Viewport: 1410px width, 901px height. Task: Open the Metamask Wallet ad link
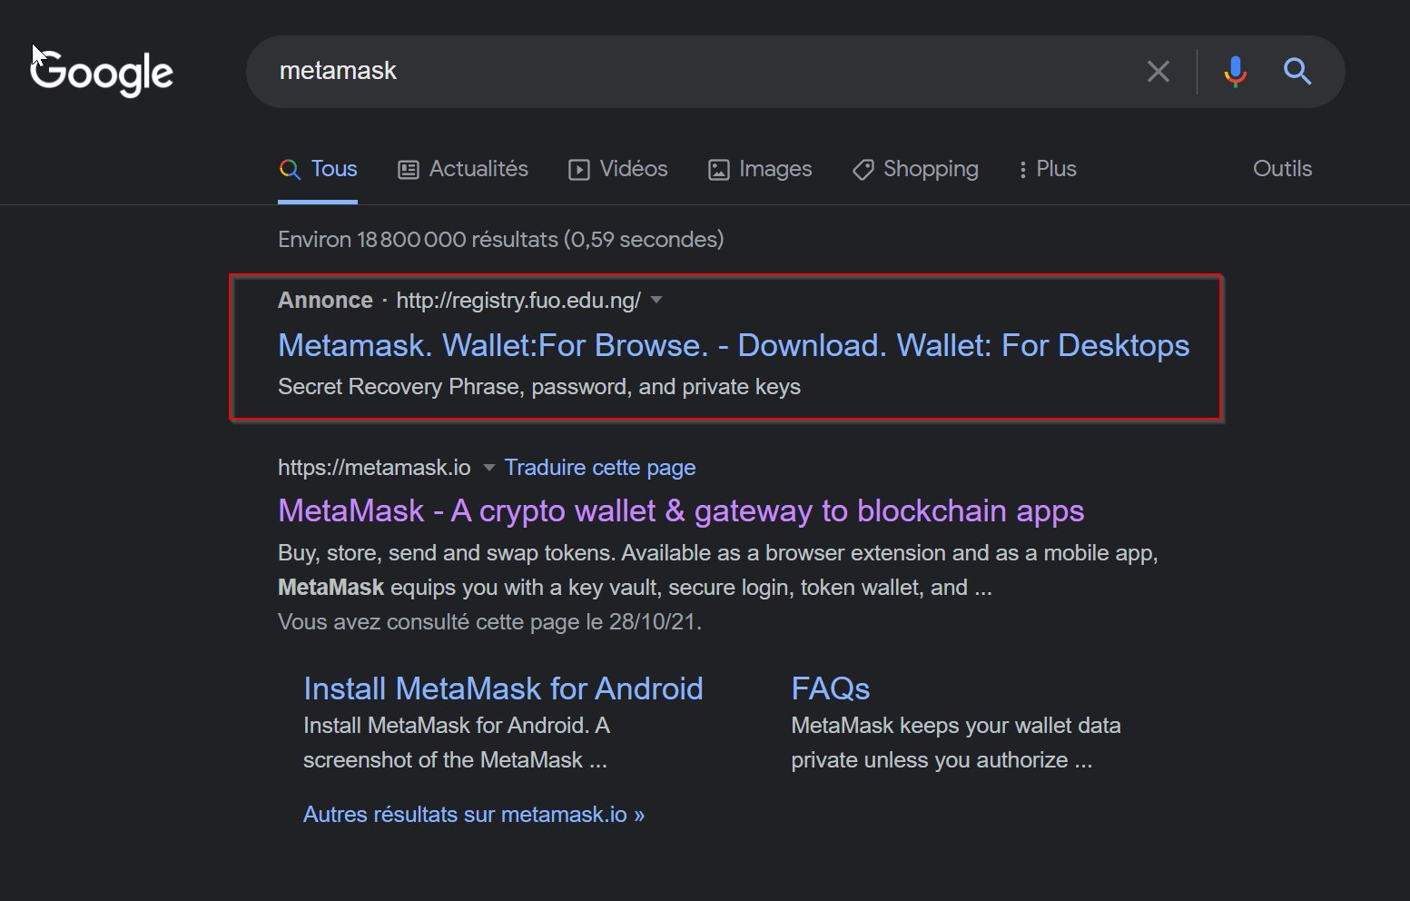tap(734, 345)
